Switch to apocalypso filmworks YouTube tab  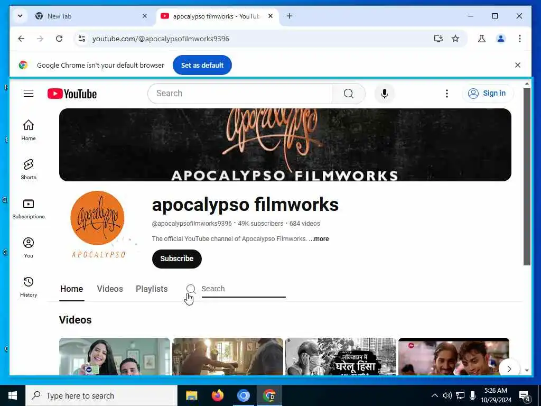[213, 16]
